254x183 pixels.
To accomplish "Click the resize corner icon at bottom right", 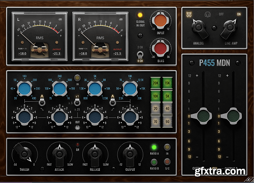I will pyautogui.click(x=248, y=179).
